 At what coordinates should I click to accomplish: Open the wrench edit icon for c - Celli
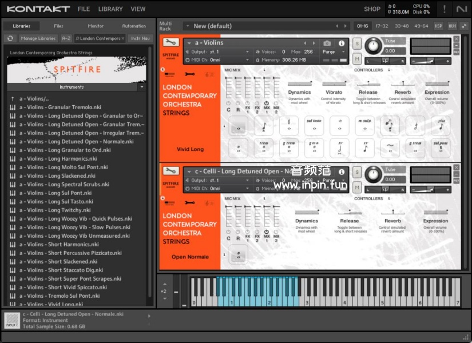170,171
